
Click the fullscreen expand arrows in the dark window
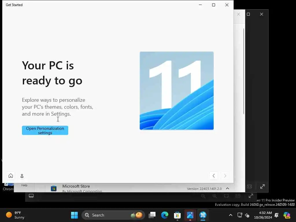click(x=262, y=186)
